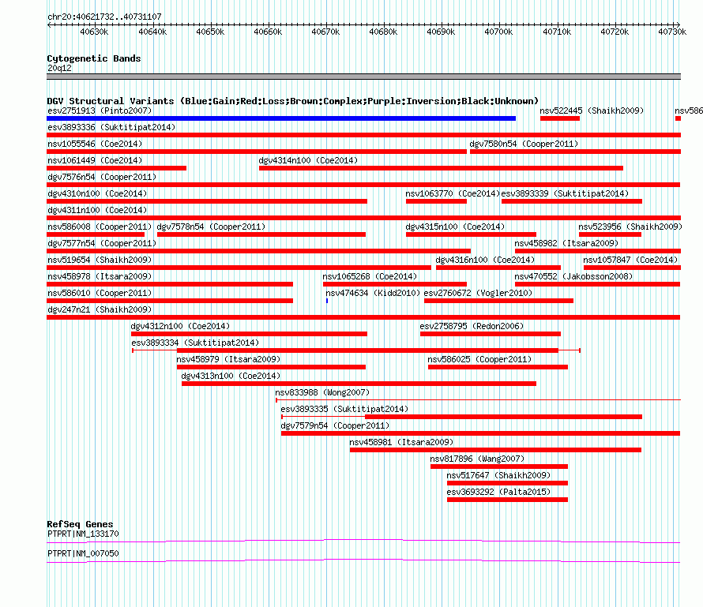The height and width of the screenshot is (607, 703).
Task: Click the 40630k ruler tick label
Action: point(94,32)
